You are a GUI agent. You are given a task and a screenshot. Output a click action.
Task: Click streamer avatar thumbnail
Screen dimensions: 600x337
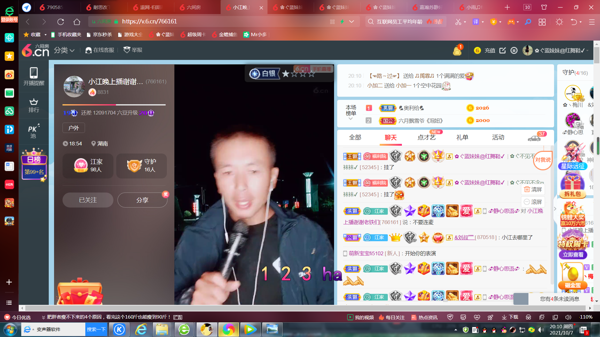[x=74, y=86]
